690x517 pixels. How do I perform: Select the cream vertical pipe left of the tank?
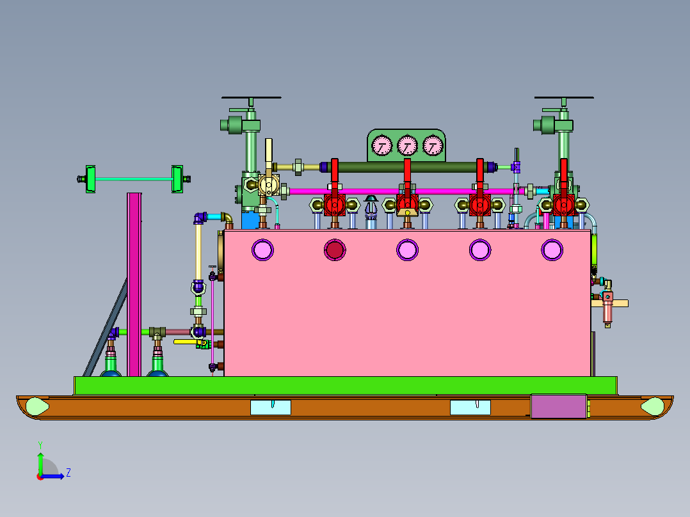point(198,251)
